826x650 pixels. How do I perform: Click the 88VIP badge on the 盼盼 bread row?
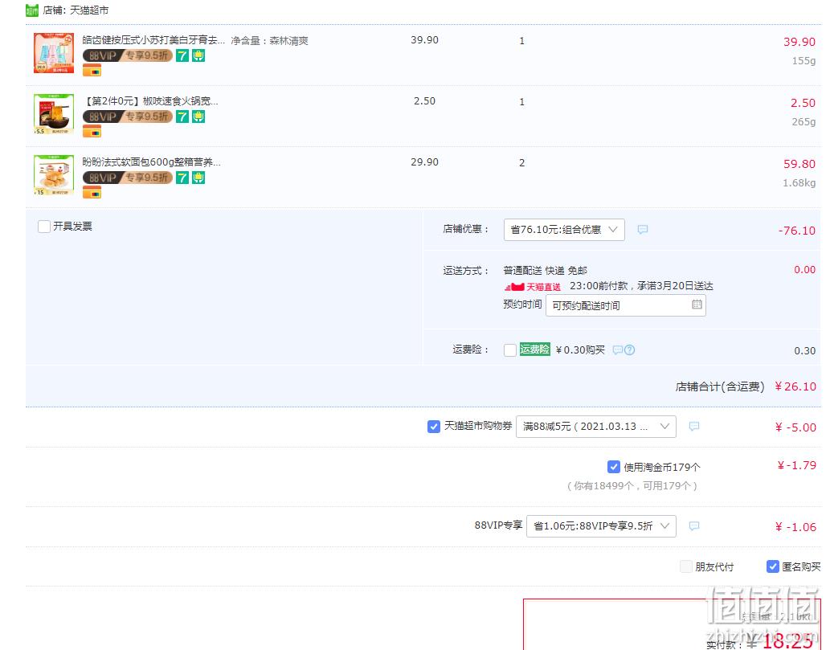[128, 178]
